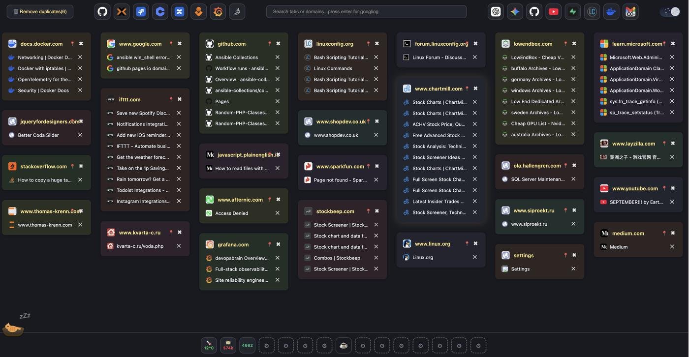Switch to the 'Linux Commands' tab
Screen dimensions: 689x357
333,68
